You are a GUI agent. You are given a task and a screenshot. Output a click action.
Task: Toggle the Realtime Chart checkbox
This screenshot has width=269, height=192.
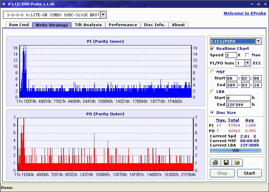212,49
